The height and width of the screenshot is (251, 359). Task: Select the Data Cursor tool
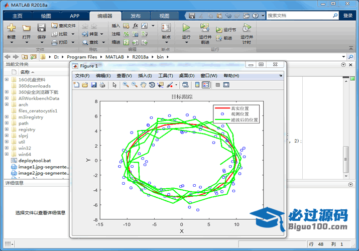tap(160, 85)
